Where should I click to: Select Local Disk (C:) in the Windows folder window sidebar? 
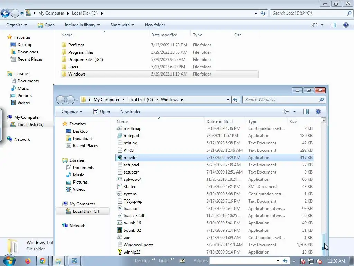82,211
